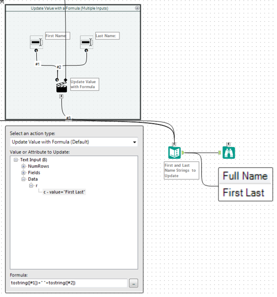Click the Formula input field
The width and height of the screenshot is (277, 297).
[x=69, y=283]
